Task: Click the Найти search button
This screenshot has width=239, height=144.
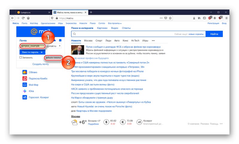Action: [214, 34]
